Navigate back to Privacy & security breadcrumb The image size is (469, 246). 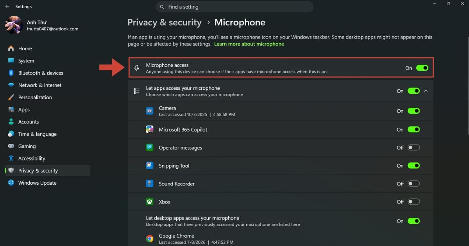(165, 23)
